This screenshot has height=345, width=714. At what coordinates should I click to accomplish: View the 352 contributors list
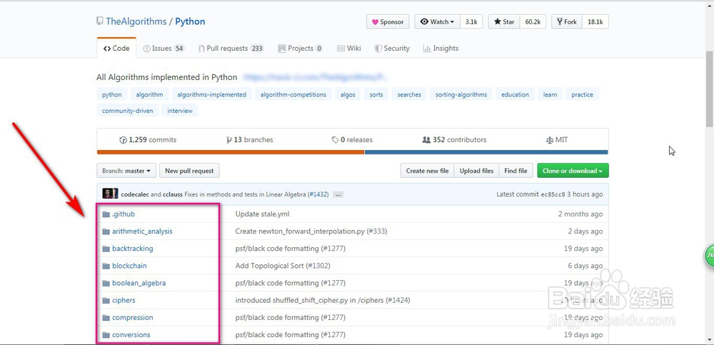coord(454,140)
